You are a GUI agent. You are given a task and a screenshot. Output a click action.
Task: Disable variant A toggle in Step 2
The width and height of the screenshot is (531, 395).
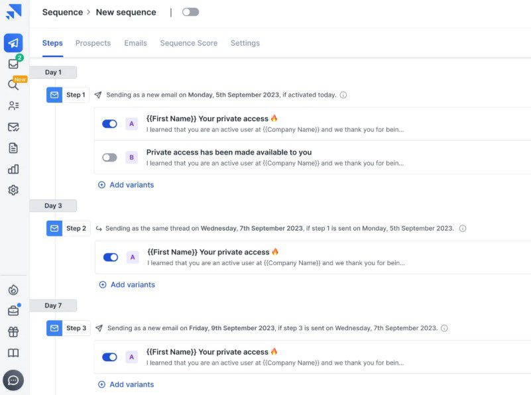[111, 257]
